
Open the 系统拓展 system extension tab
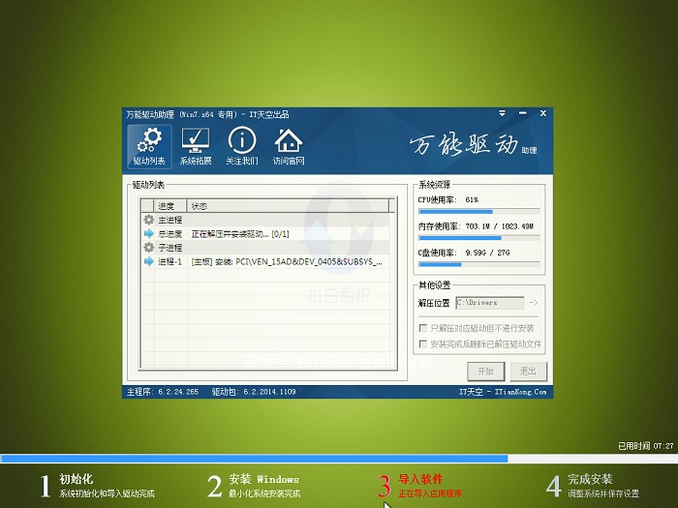click(196, 146)
